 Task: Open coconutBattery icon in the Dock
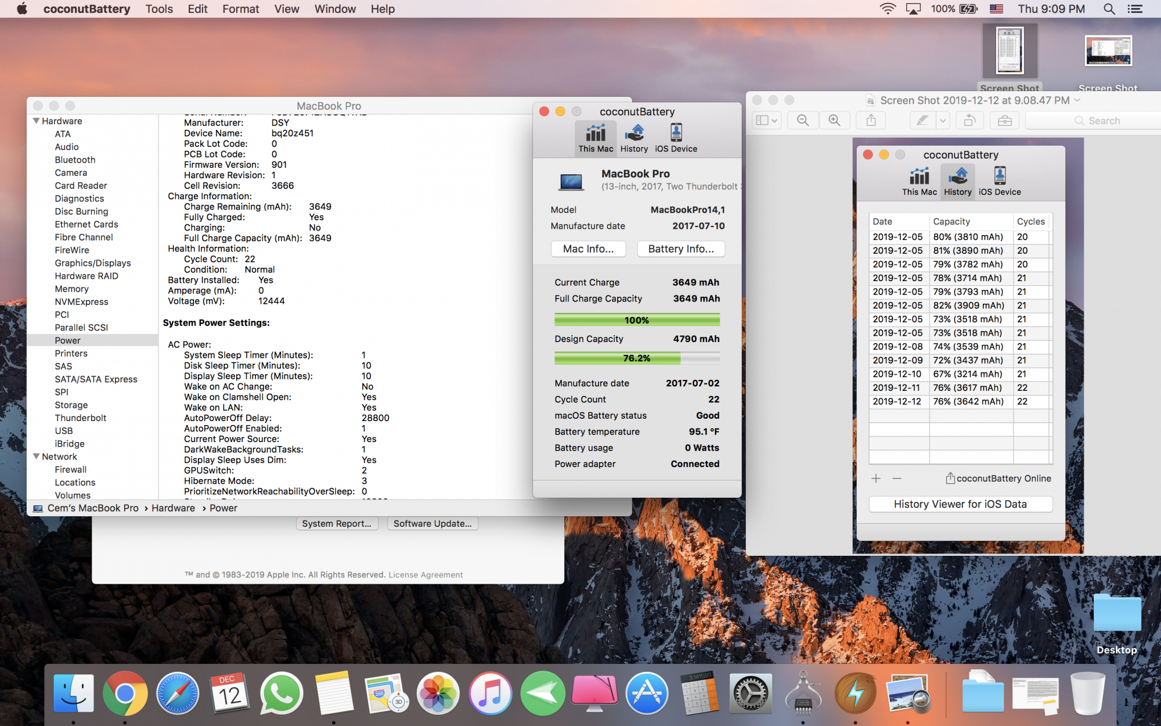(855, 693)
